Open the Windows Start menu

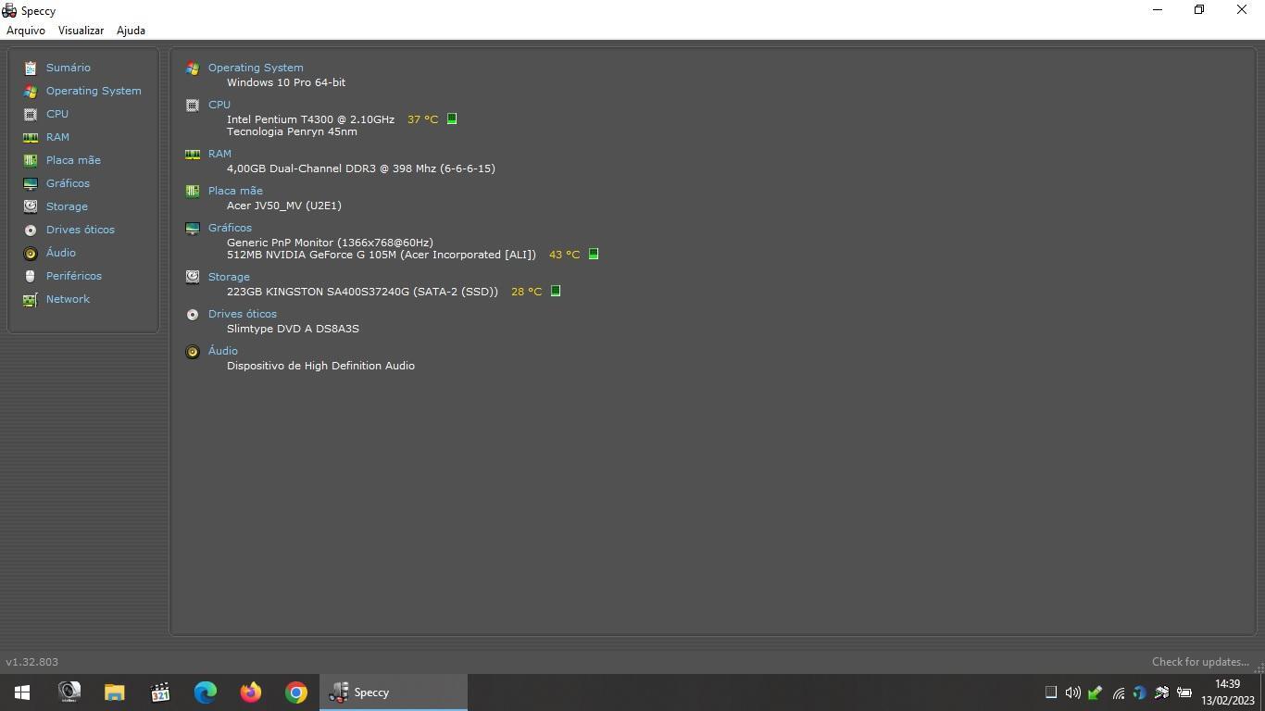point(22,692)
